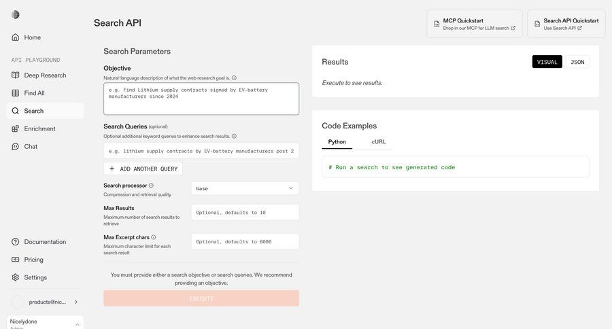
Task: Open the Pricing page
Action: pos(33,260)
